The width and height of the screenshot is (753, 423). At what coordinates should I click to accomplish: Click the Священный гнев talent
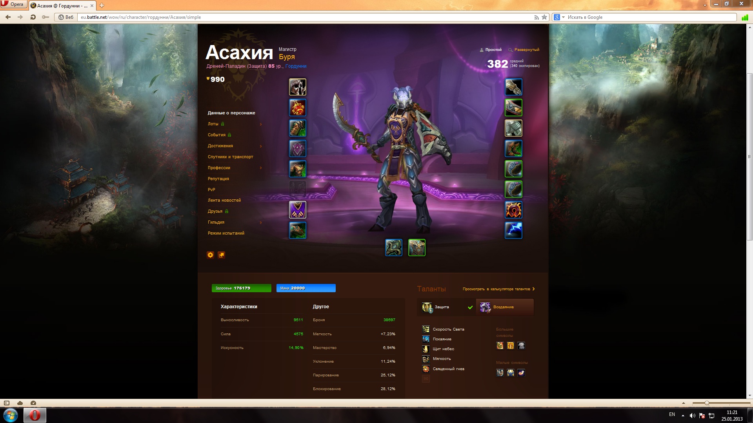(444, 369)
